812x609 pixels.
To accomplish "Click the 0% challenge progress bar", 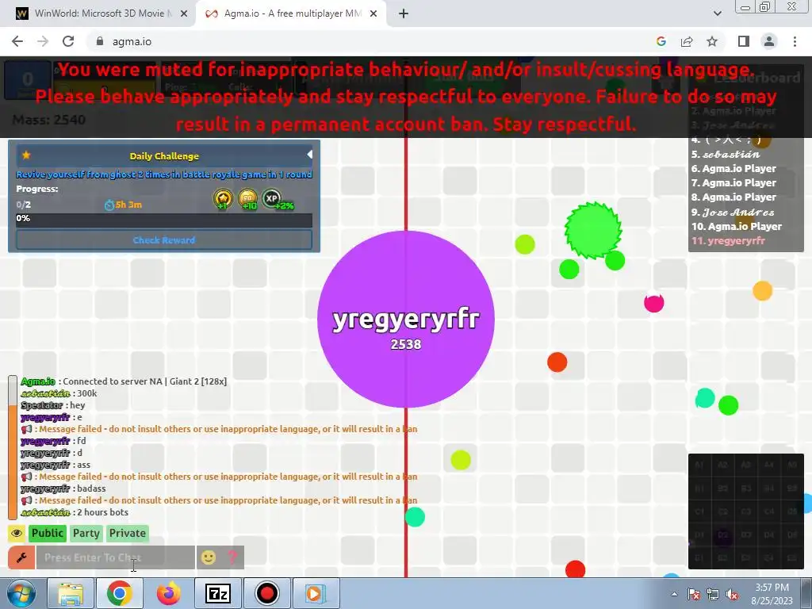I will pyautogui.click(x=164, y=220).
